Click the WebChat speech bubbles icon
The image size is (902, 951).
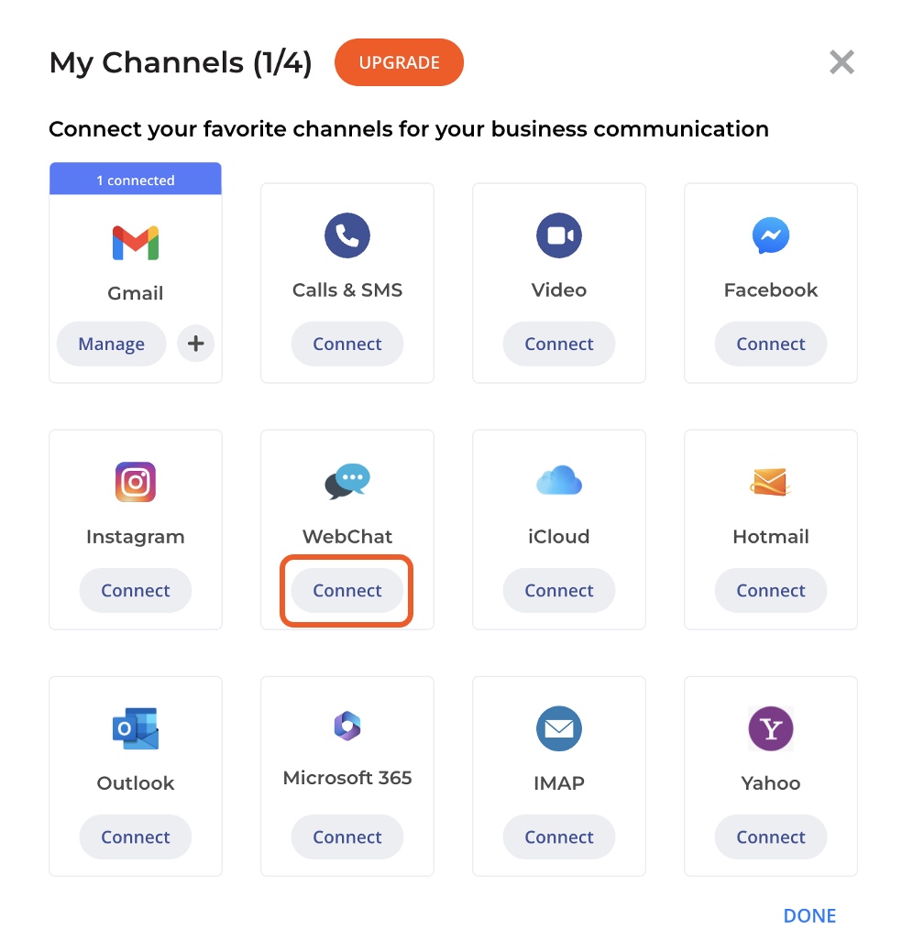click(x=347, y=482)
